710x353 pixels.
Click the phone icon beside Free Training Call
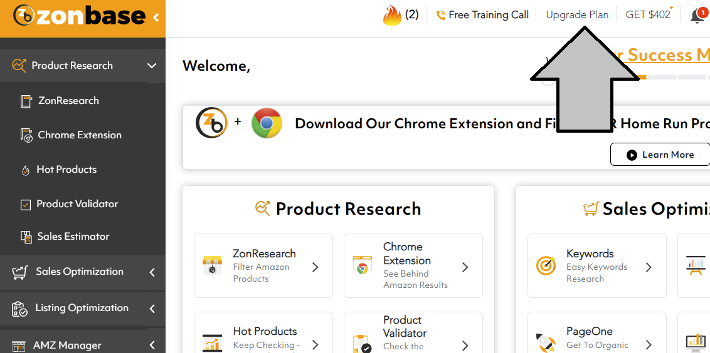click(440, 16)
